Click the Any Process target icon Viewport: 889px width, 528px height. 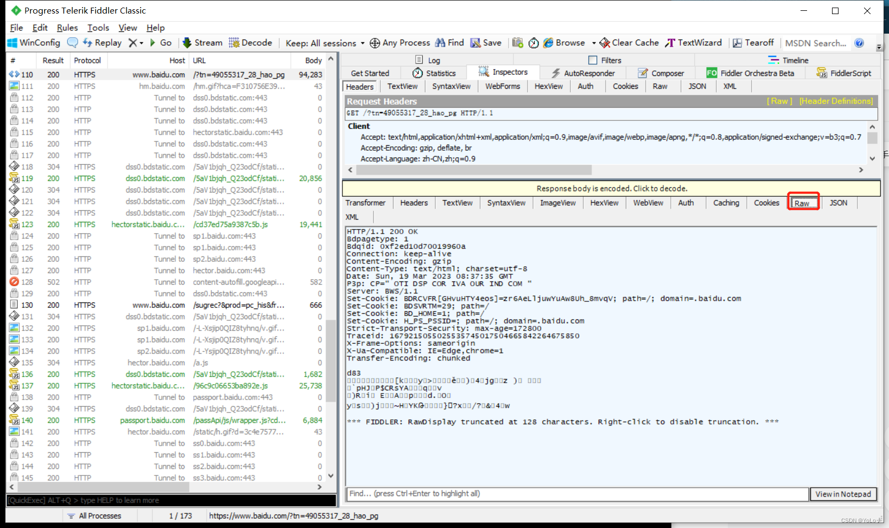374,43
